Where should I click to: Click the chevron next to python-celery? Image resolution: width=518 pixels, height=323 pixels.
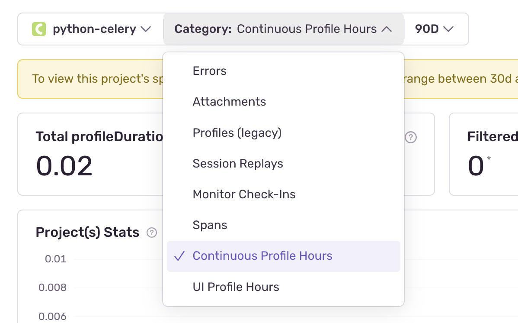146,29
